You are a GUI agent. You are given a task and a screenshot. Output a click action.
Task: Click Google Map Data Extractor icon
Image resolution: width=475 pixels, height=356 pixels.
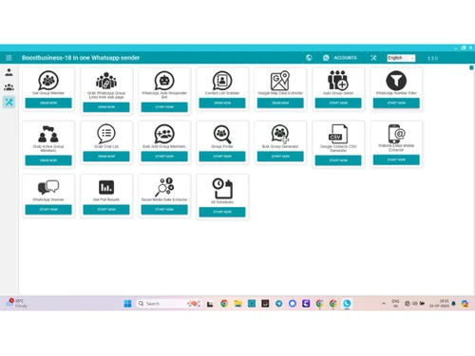coord(280,81)
